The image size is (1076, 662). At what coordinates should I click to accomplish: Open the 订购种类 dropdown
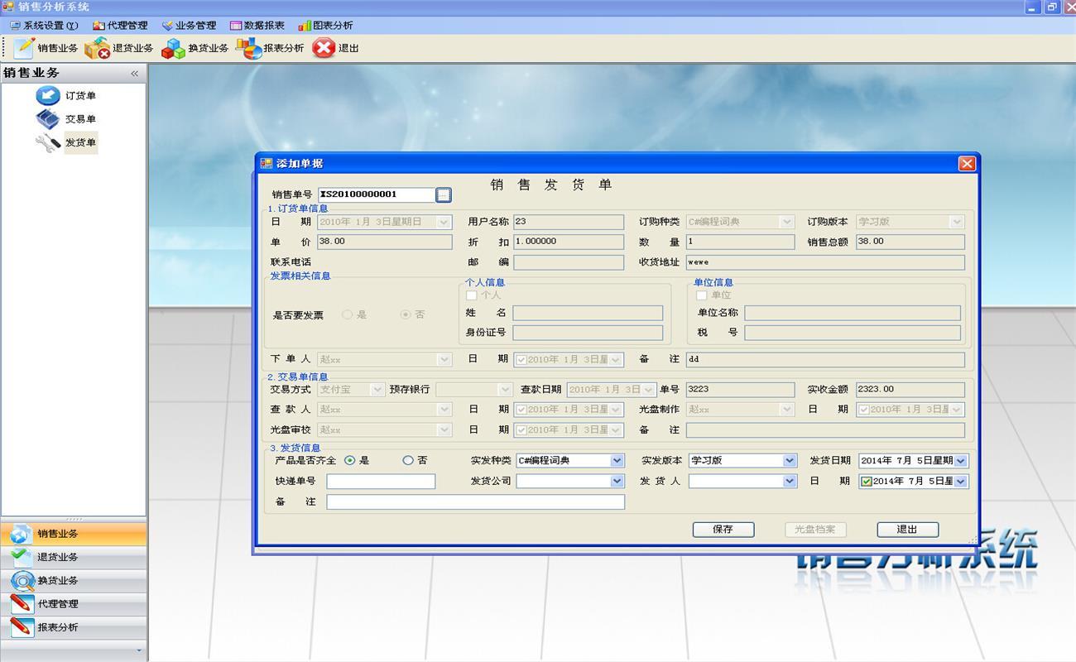[787, 222]
